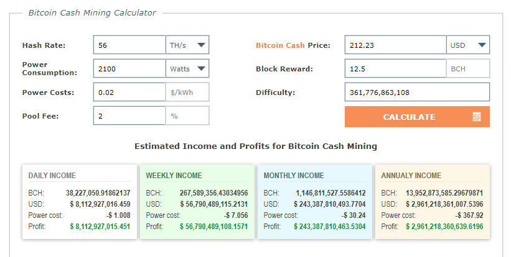511x257 pixels.
Task: Select the Power Costs field showing 0.02
Action: coord(129,92)
